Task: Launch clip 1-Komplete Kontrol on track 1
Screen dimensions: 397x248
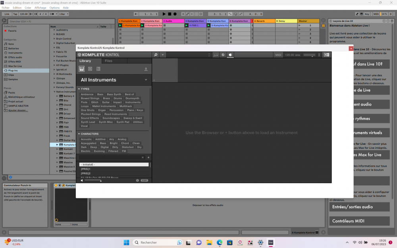Action: 120,25
